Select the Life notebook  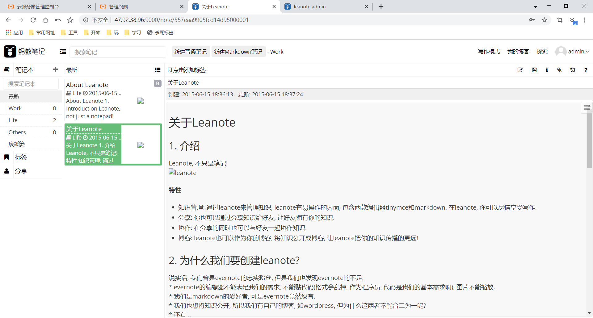(31, 120)
